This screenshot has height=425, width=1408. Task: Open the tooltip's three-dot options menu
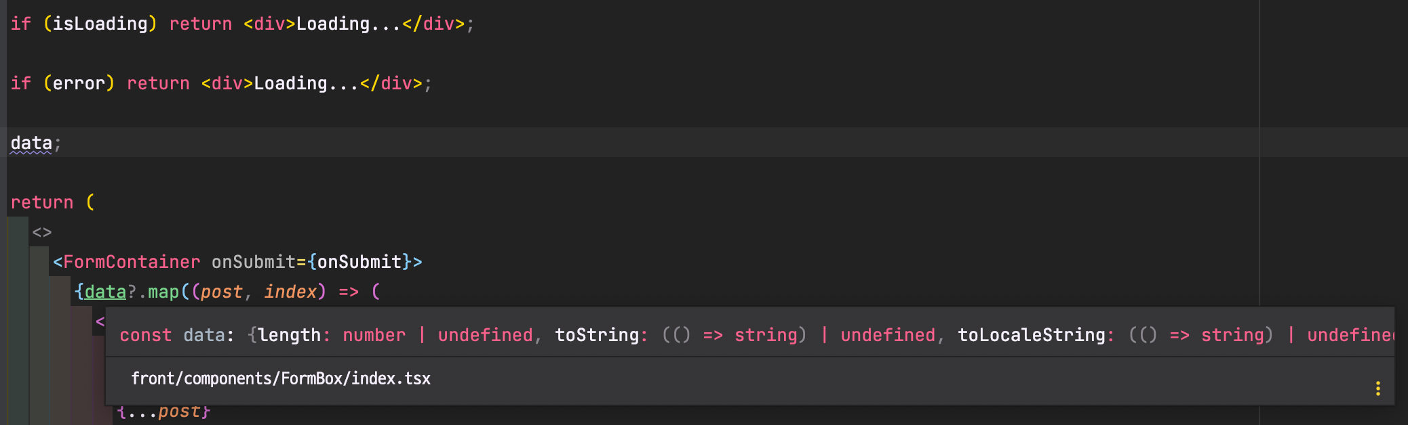pos(1377,388)
